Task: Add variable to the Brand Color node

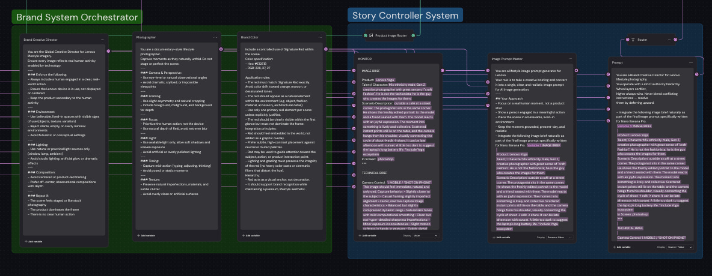Action: 250,236
